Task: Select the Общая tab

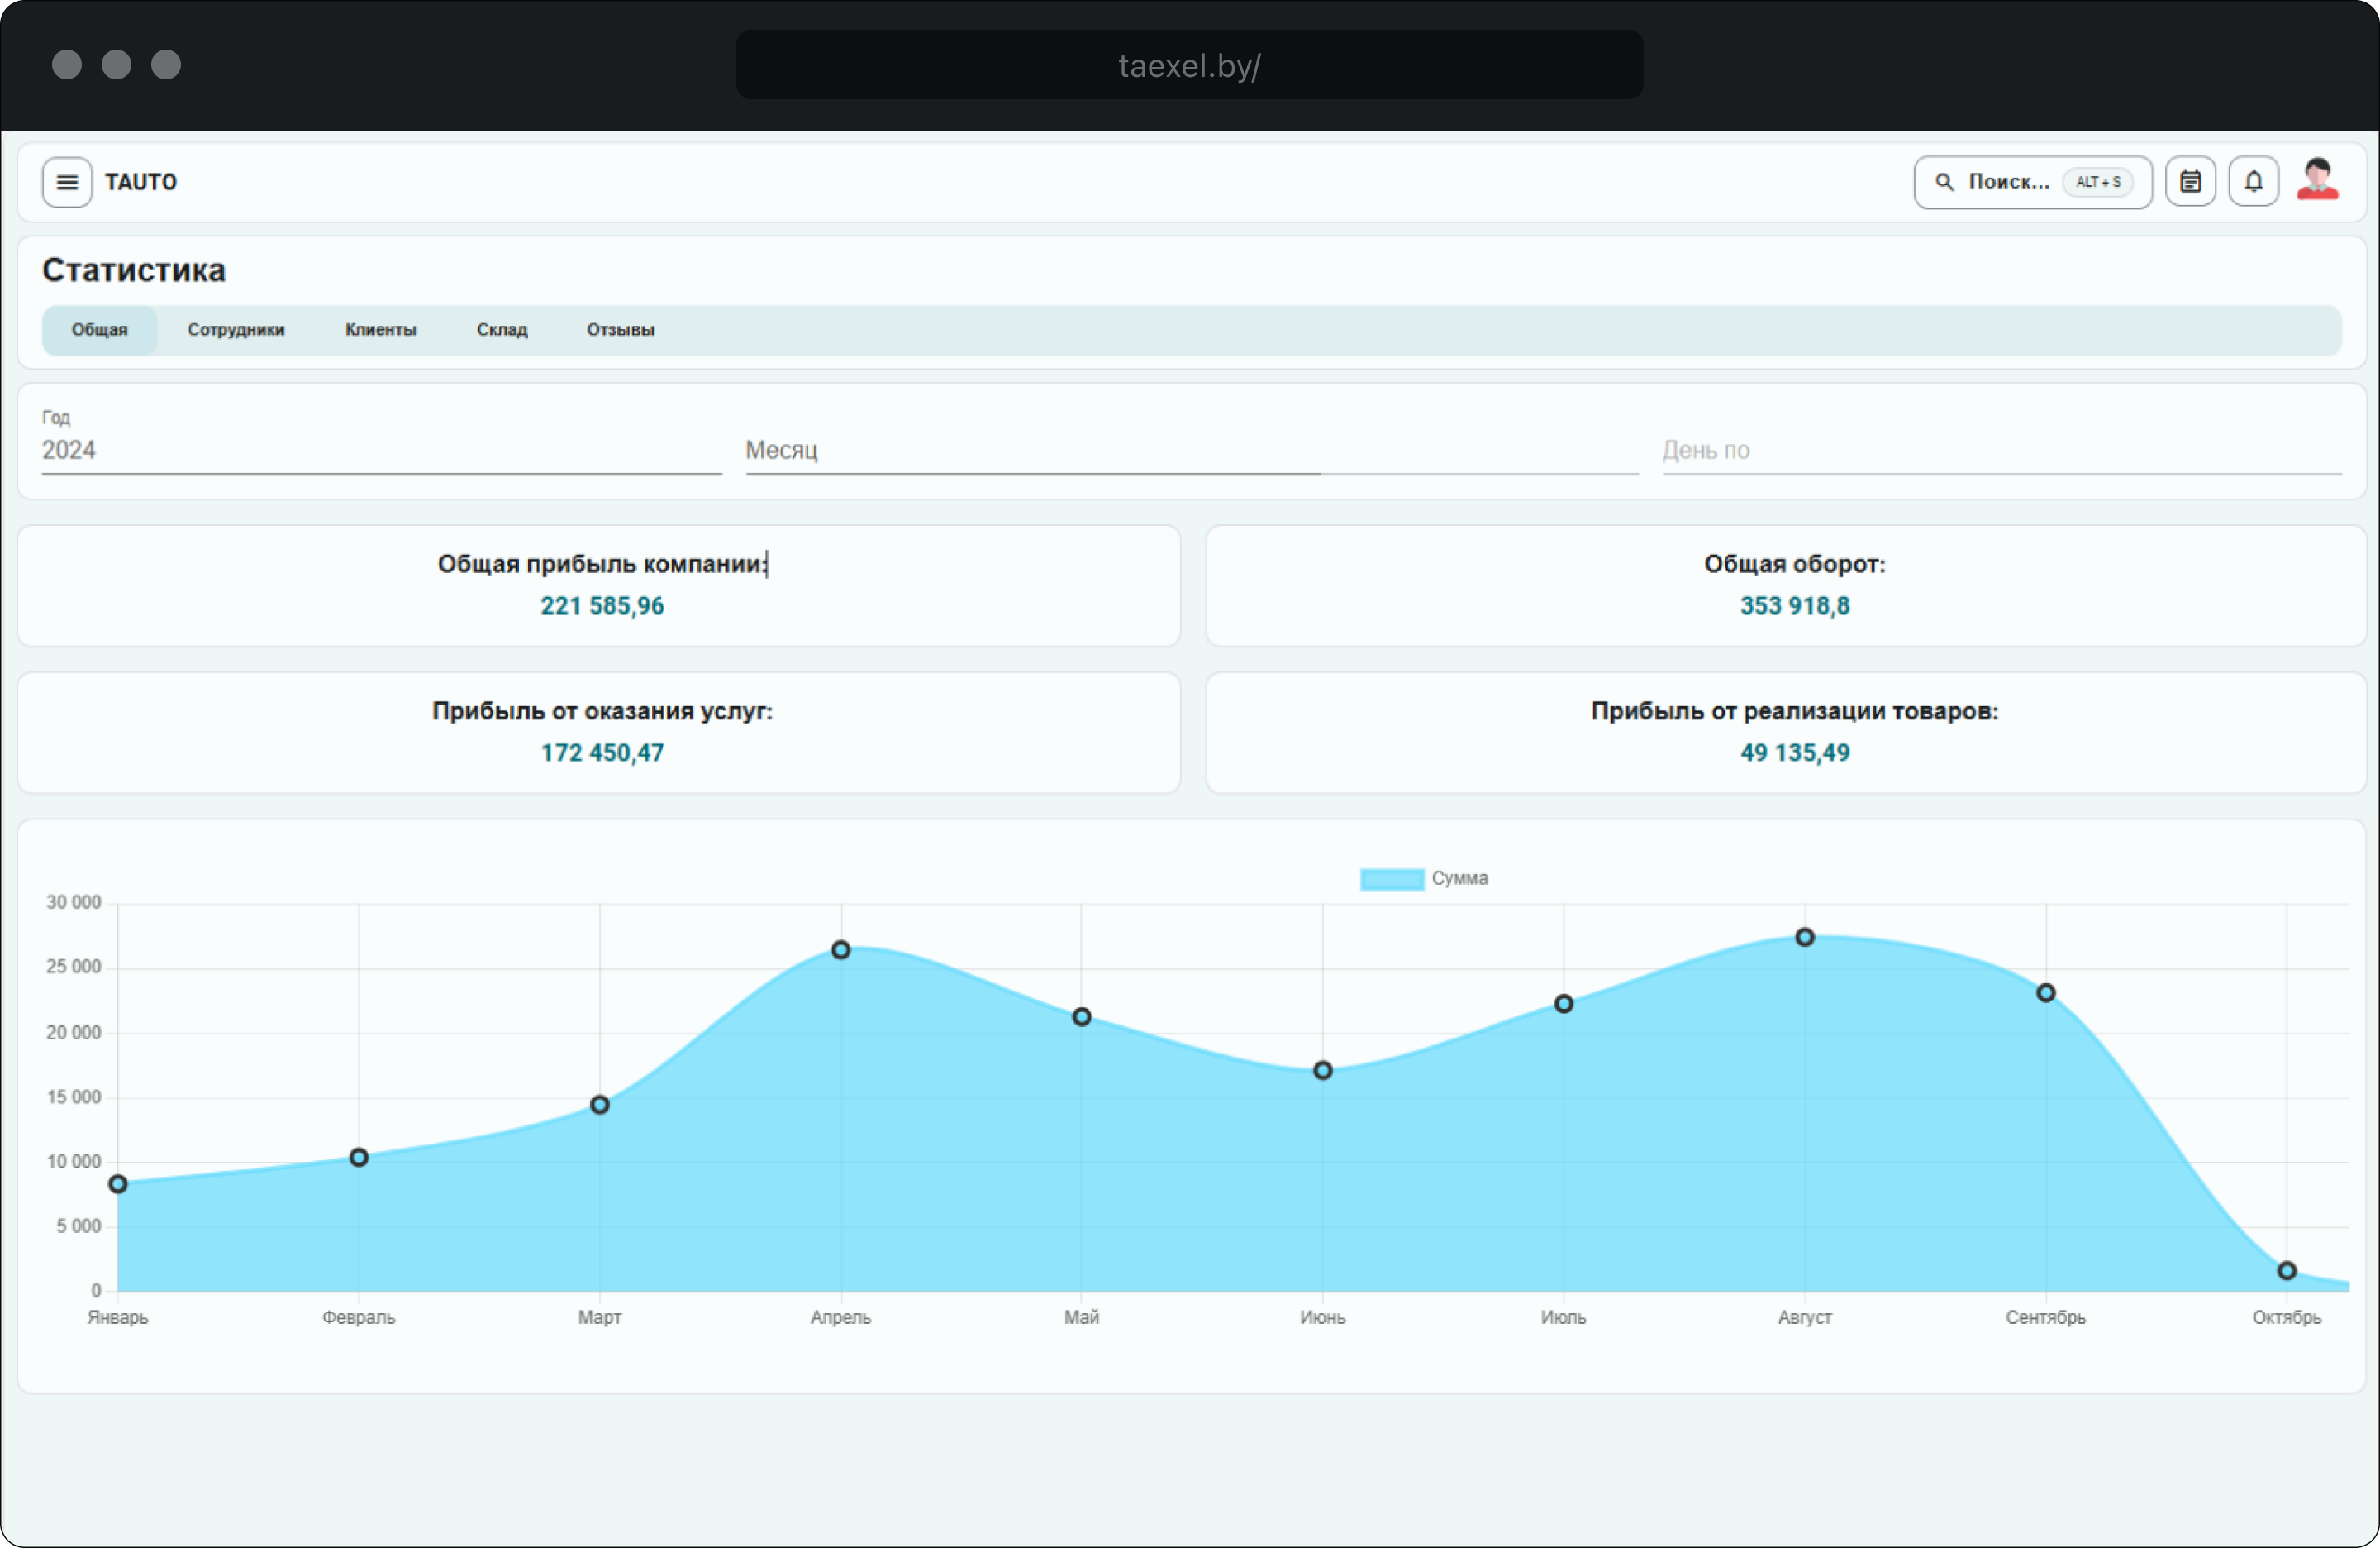Action: 99,330
